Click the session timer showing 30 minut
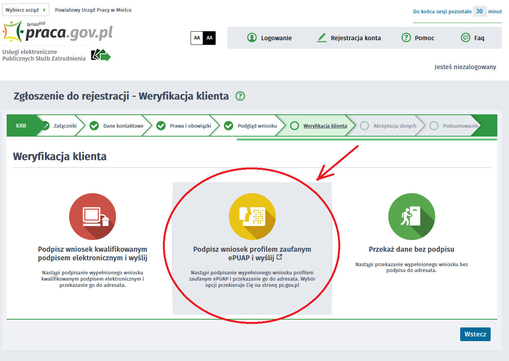Viewport: 509px width, 361px height. coord(479,11)
